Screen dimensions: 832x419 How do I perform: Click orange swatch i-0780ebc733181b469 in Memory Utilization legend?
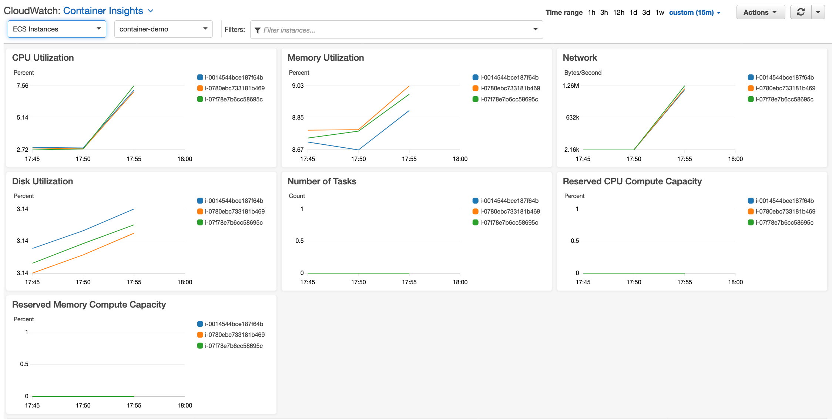tap(475, 88)
